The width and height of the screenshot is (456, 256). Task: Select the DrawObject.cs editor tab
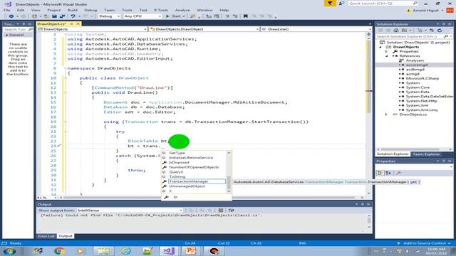point(52,23)
